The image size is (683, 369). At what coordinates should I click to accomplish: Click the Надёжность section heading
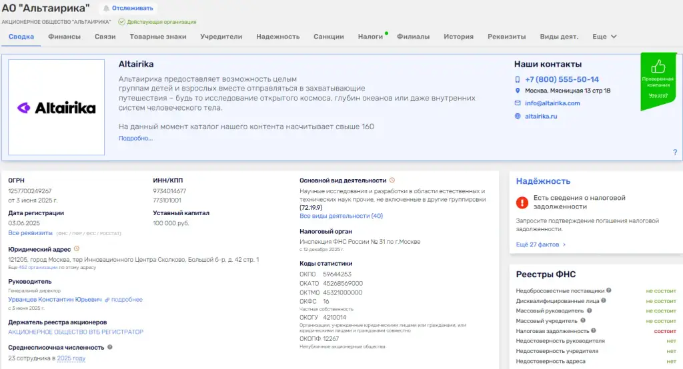[543, 181]
